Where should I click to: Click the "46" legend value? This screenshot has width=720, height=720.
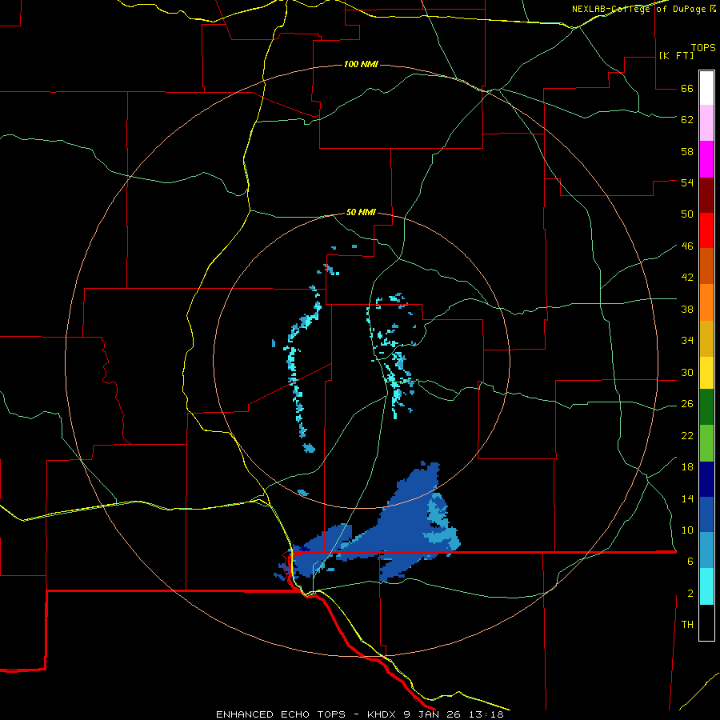pyautogui.click(x=687, y=246)
